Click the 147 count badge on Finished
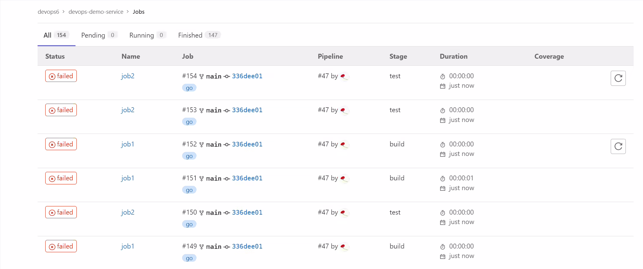Image resolution: width=643 pixels, height=269 pixels. pos(213,35)
